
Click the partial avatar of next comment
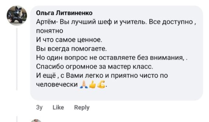coord(36,121)
